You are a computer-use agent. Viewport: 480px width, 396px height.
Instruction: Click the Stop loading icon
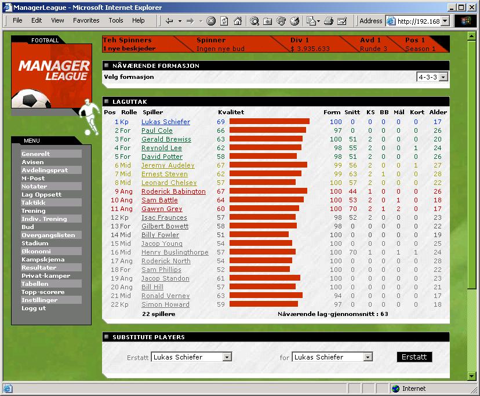(x=211, y=21)
